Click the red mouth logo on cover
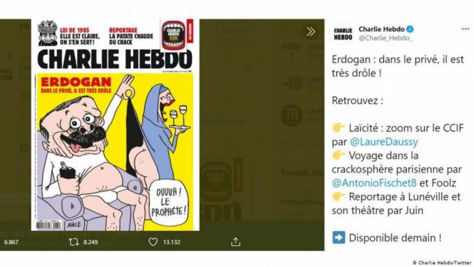The image size is (474, 267). click(x=173, y=35)
